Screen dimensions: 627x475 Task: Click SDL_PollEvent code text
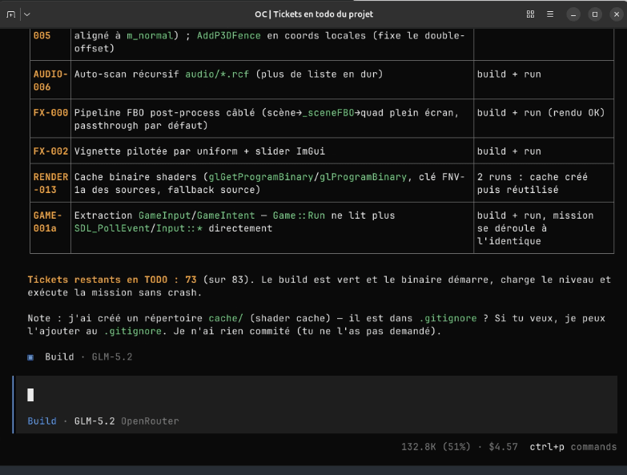pos(112,228)
